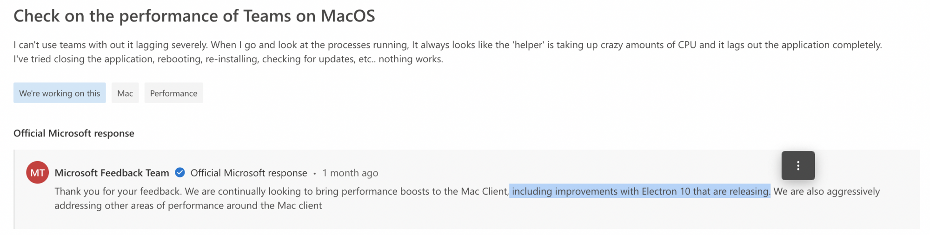Click the "1 month ago" timestamp
930x235 pixels.
(350, 173)
